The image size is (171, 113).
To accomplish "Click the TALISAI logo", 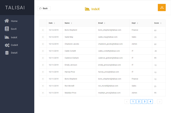I will pyautogui.click(x=15, y=8).
